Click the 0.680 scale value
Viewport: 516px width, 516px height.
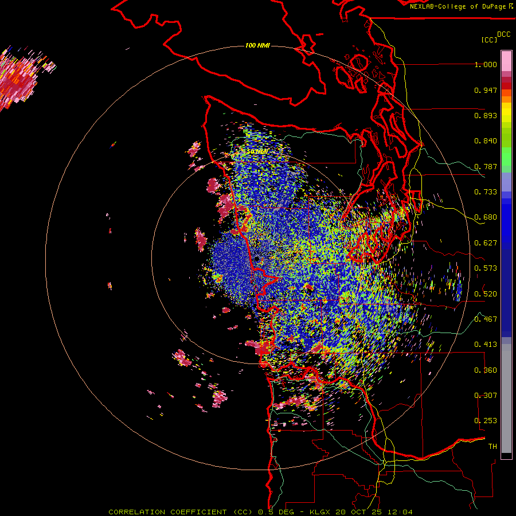coord(486,217)
